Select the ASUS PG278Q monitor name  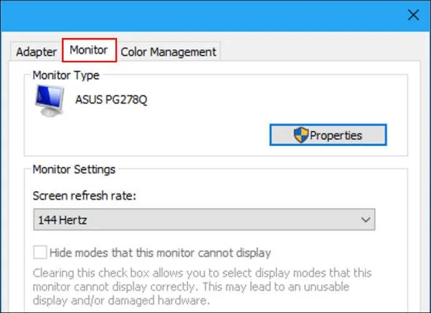111,99
